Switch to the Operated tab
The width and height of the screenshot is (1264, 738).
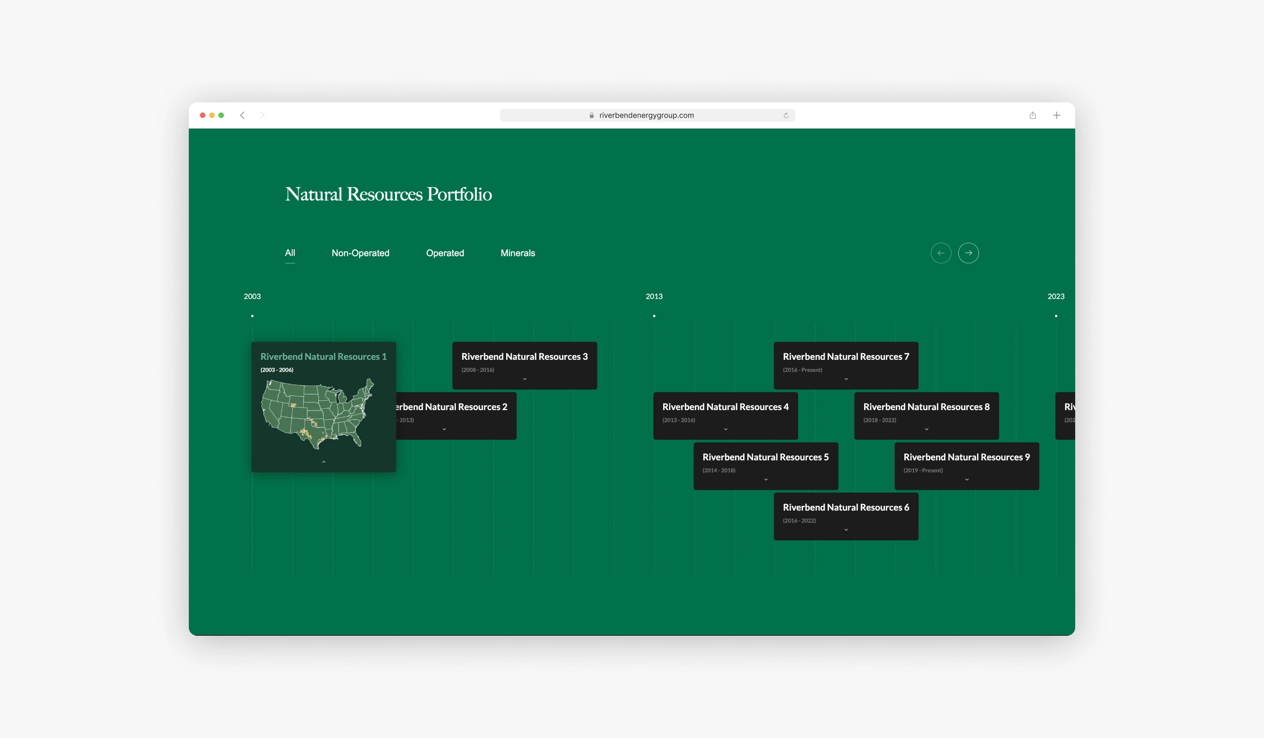point(445,253)
